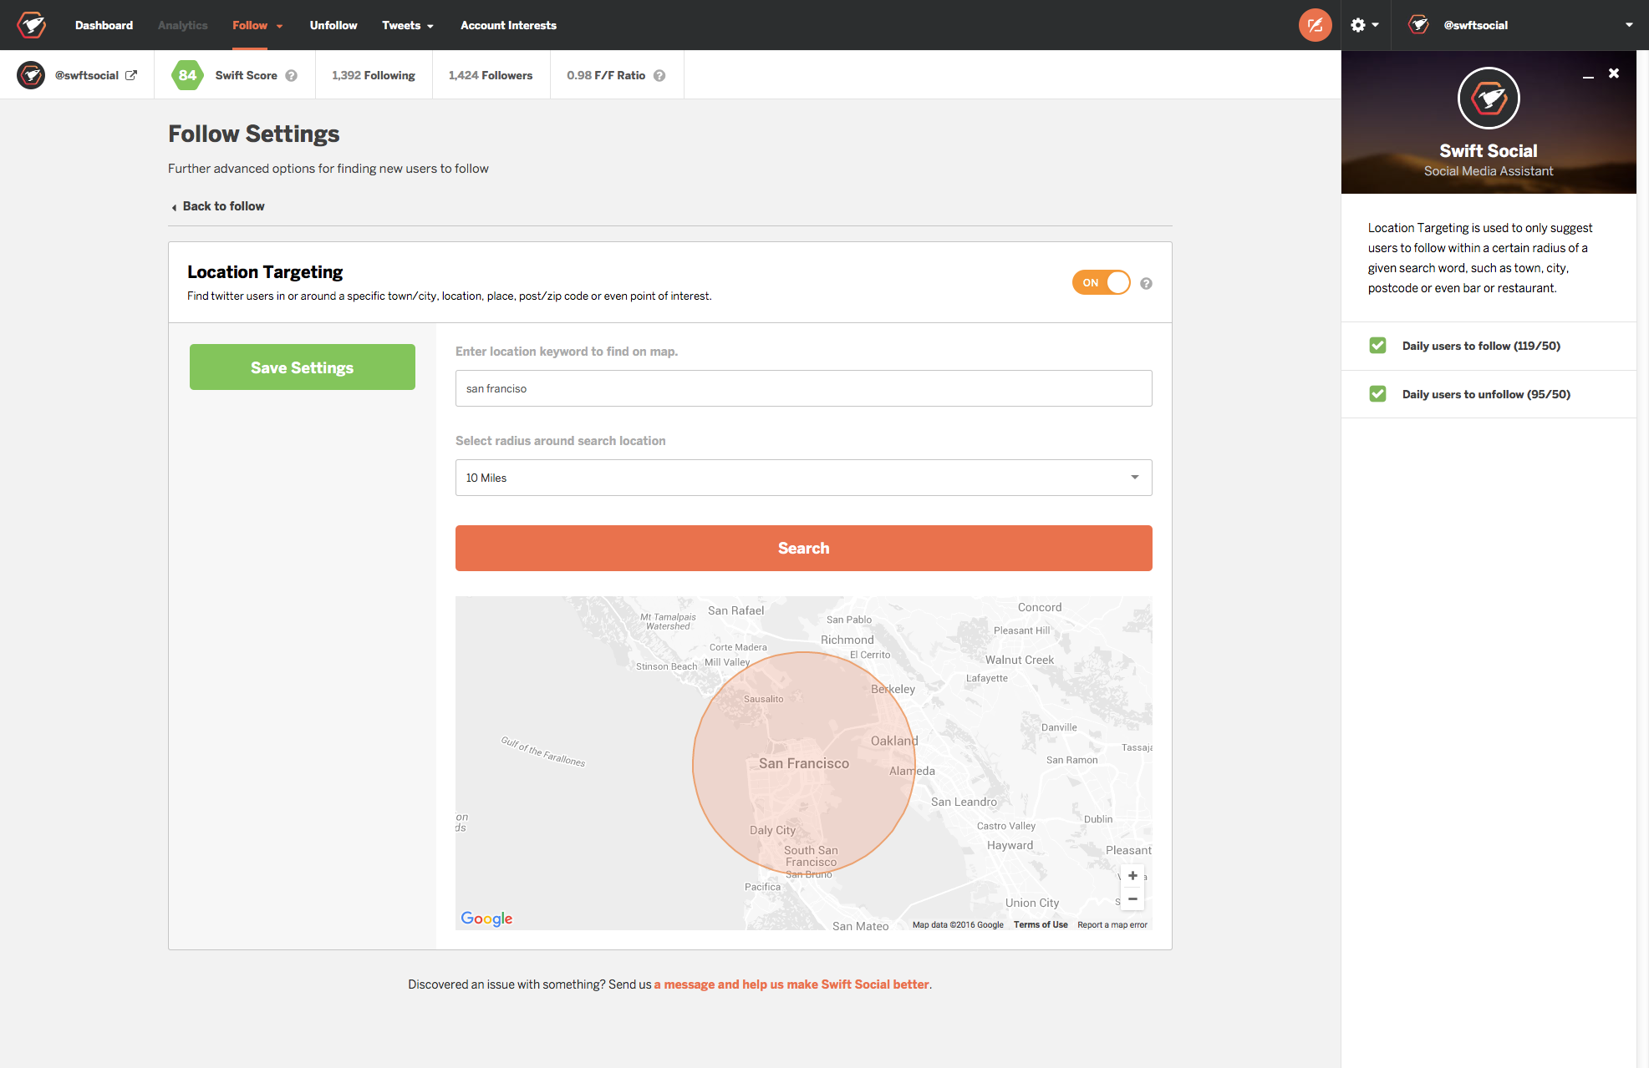This screenshot has height=1068, width=1649.
Task: Open the Account Interests menu item
Action: (508, 25)
